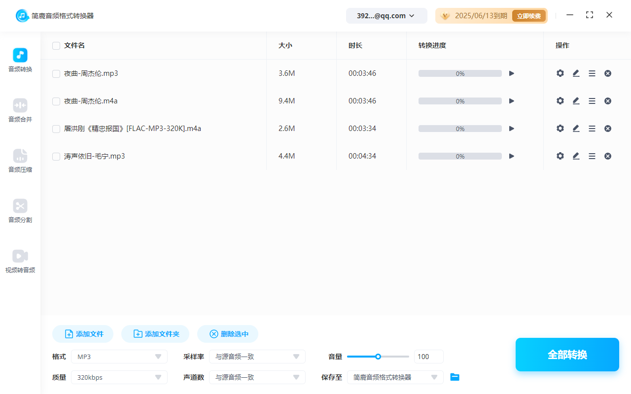Click the file name 涛声依旧-毛宁.mp3
The height and width of the screenshot is (394, 631).
click(x=95, y=156)
